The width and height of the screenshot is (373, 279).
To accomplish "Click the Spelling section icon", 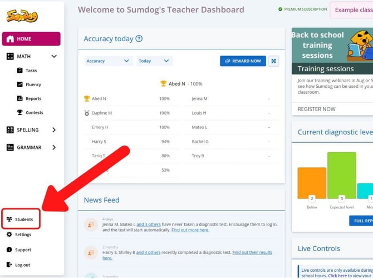I will click(x=10, y=129).
